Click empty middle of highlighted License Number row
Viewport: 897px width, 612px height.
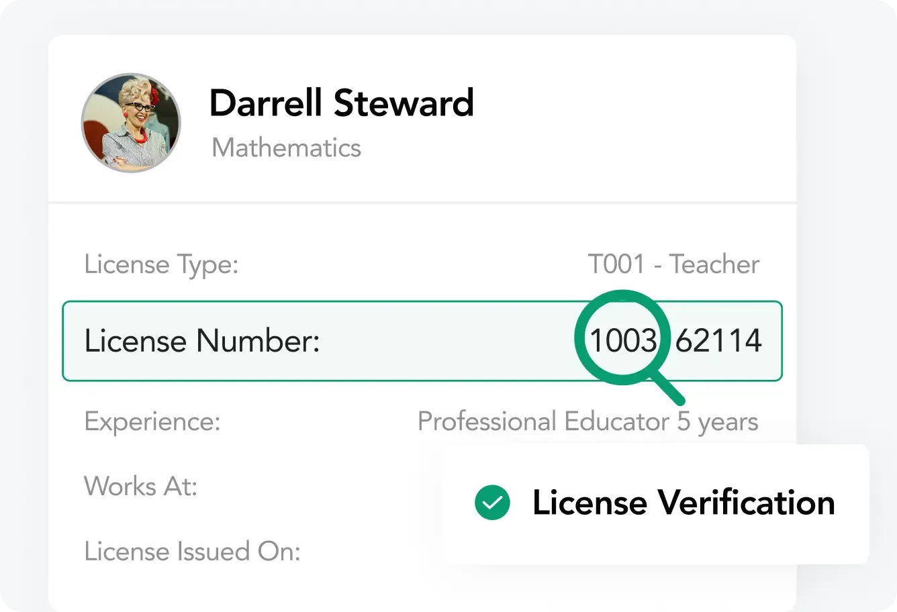pos(443,341)
